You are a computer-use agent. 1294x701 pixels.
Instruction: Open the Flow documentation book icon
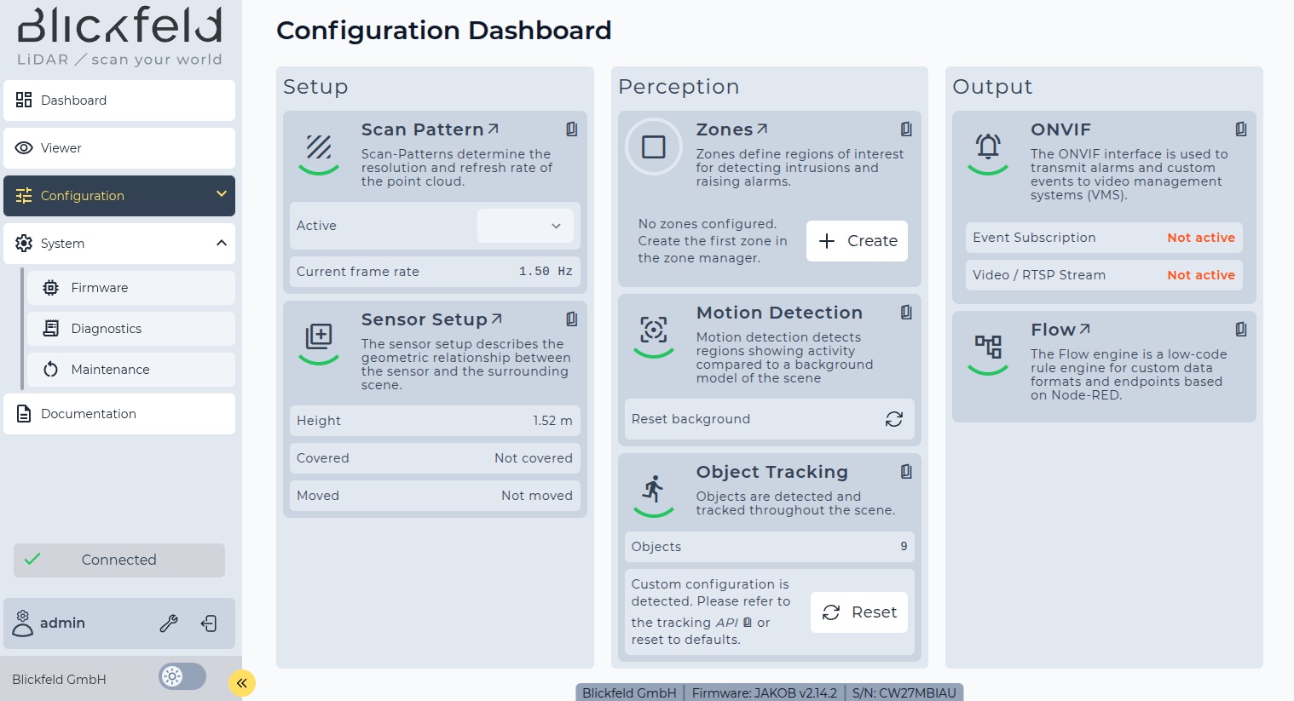tap(1241, 329)
